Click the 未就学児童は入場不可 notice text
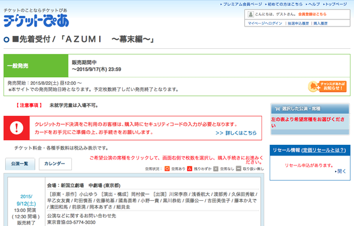The width and height of the screenshot is (354, 226). click(74, 105)
